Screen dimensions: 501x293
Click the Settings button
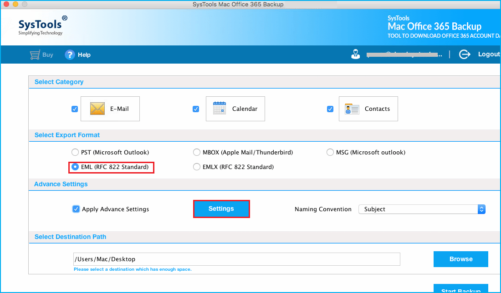[221, 209]
